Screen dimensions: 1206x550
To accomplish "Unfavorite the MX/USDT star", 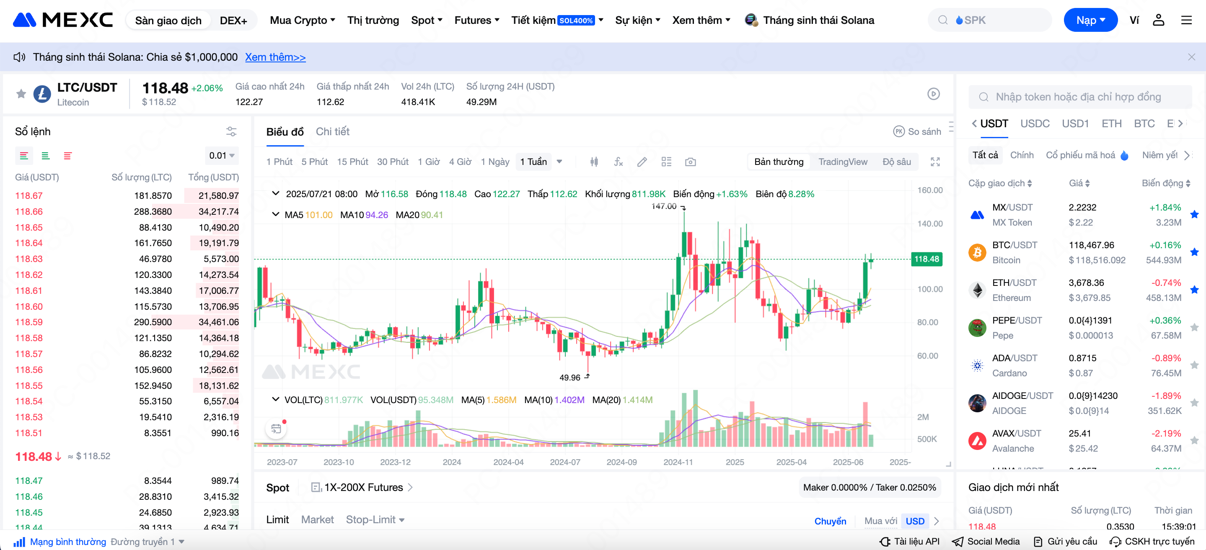I will coord(1194,215).
